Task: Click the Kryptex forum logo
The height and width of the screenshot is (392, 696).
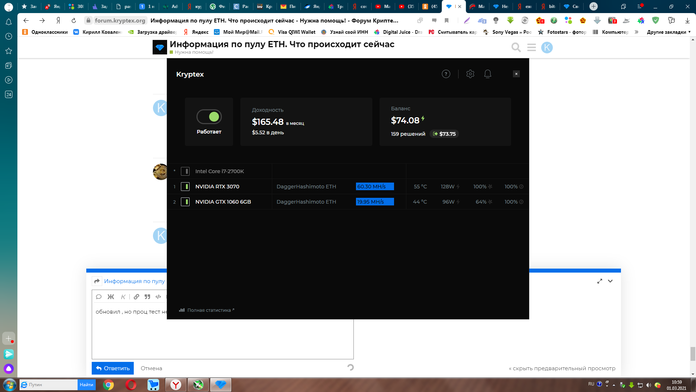Action: [160, 47]
